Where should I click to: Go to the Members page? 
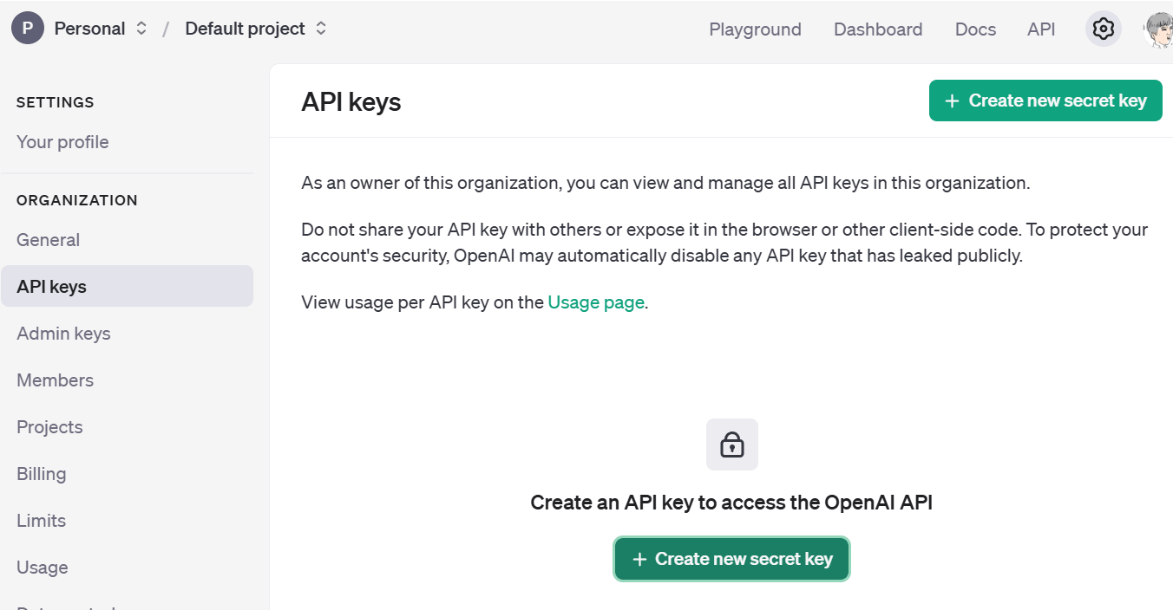pos(56,380)
